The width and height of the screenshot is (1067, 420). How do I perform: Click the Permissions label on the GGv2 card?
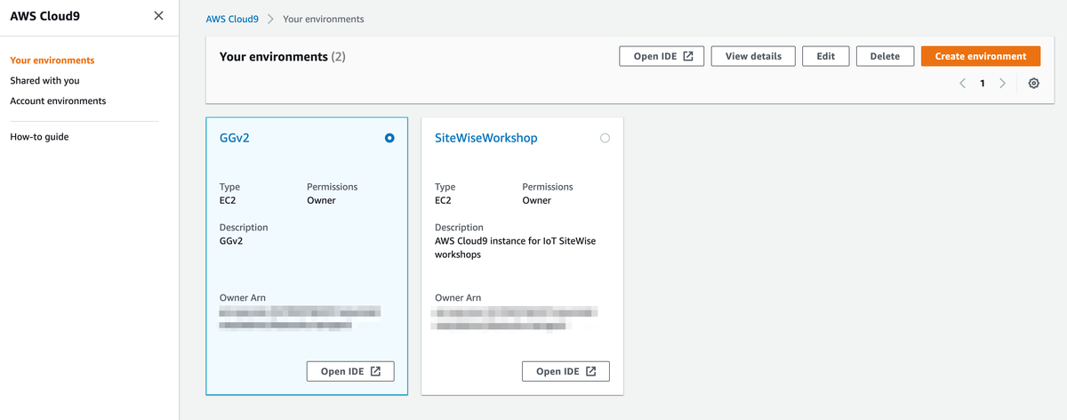[332, 187]
